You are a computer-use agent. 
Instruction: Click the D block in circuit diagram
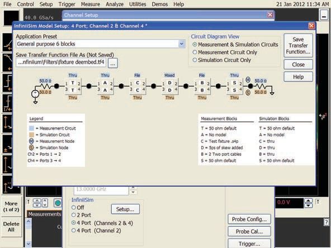[169, 87]
